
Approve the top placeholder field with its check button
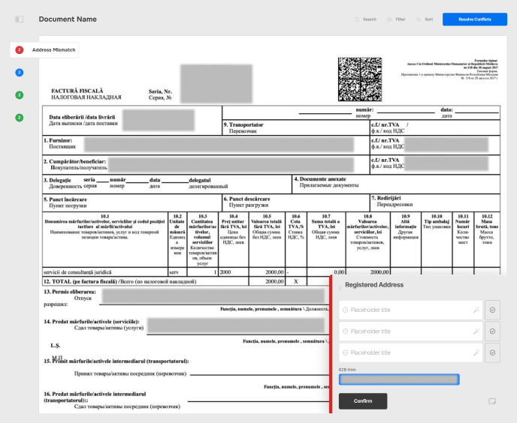492,310
